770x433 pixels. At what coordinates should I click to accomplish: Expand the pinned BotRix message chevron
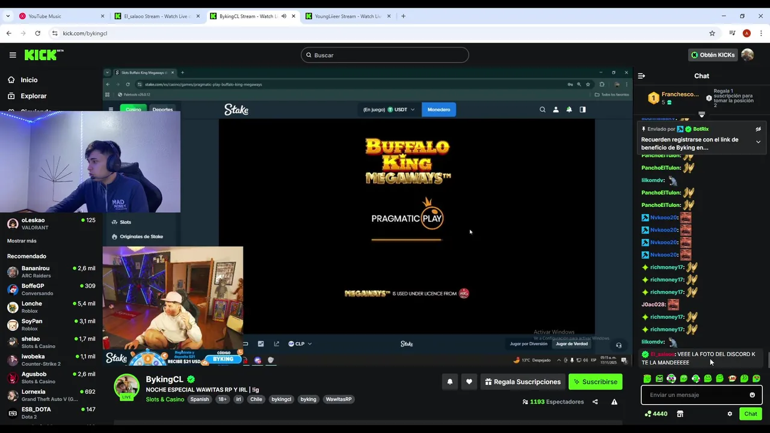(758, 142)
